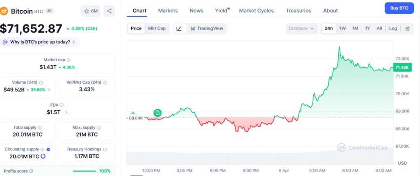Click the USD currency label
The height and width of the screenshot is (176, 420).
[x=402, y=163]
